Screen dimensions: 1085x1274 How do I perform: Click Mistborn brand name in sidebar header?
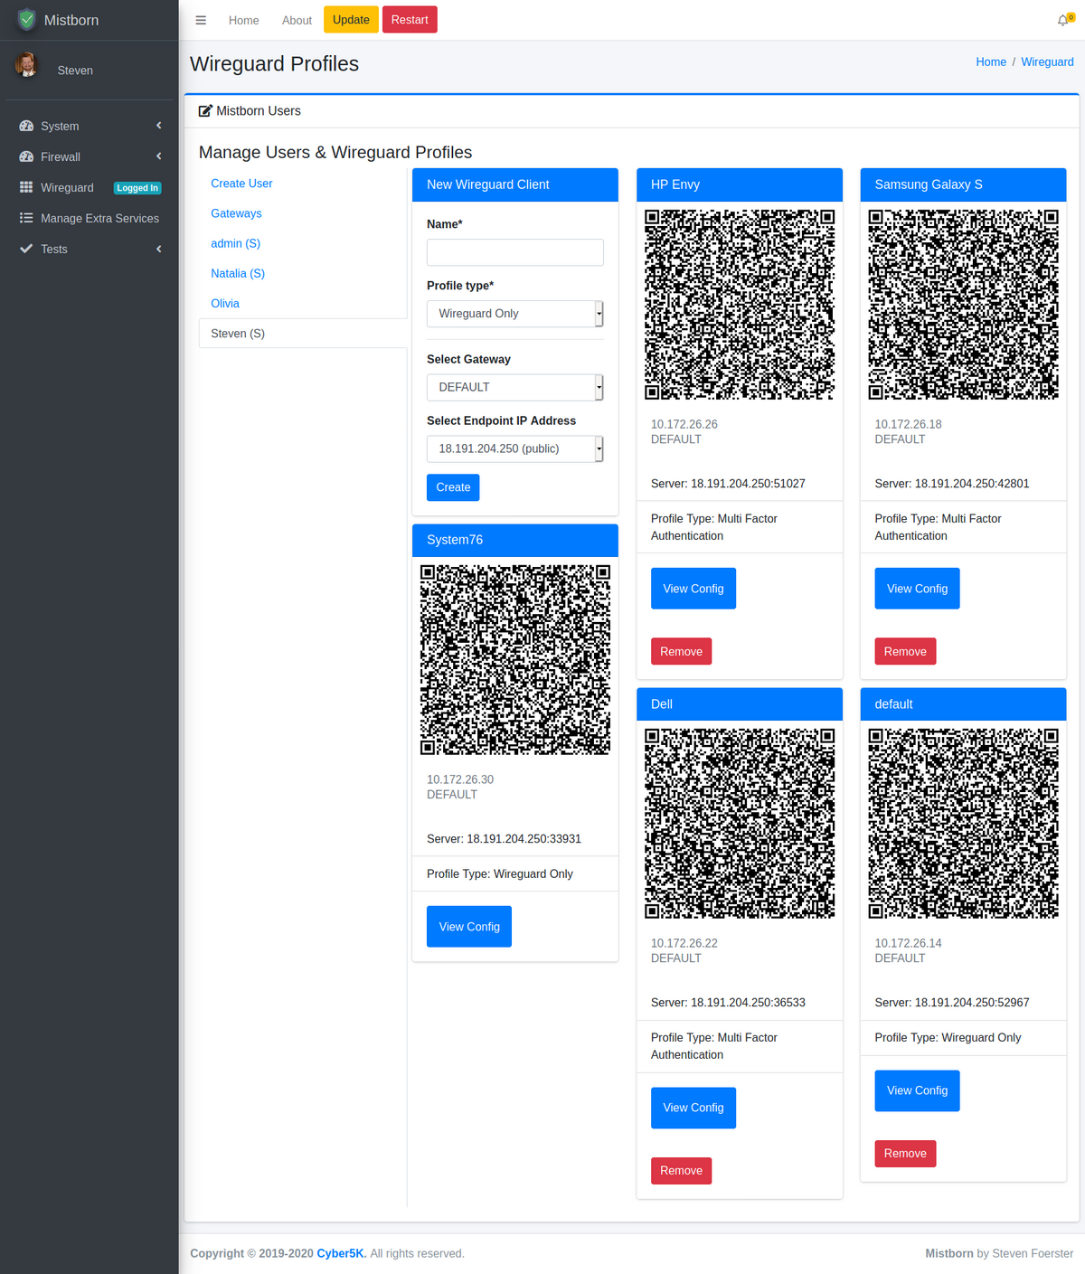click(x=71, y=20)
